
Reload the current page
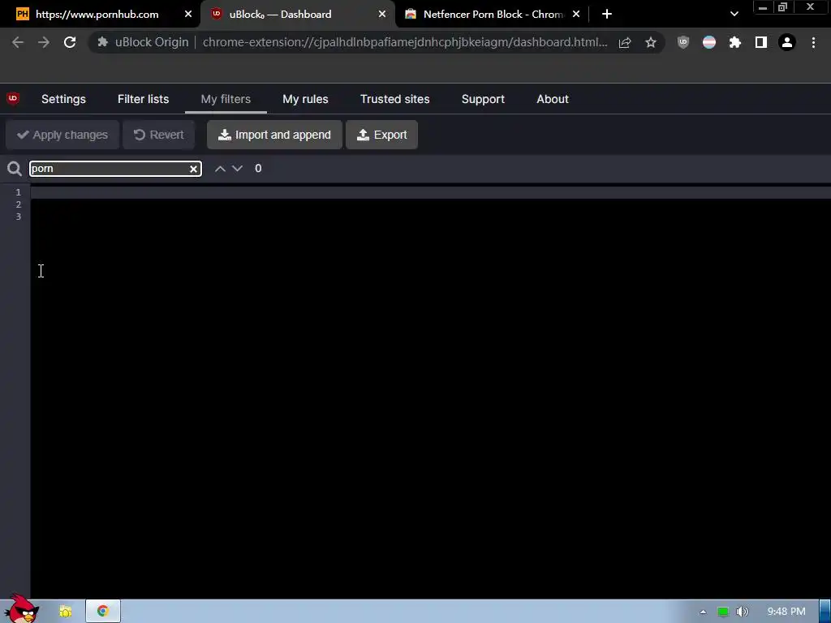click(70, 42)
